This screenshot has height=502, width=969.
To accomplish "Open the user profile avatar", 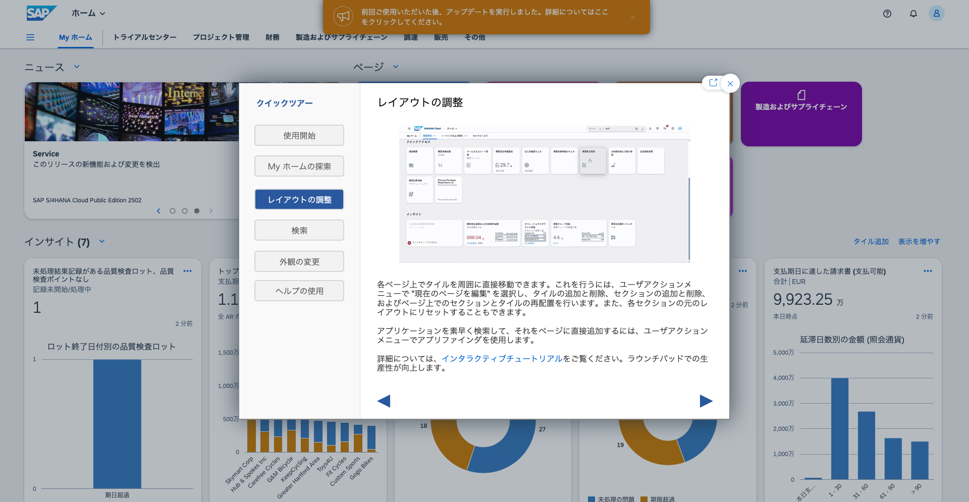I will click(x=937, y=13).
